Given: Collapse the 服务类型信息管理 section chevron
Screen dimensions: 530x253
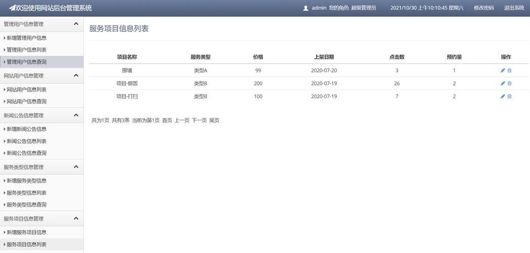Looking at the screenshot, I should (x=76, y=167).
